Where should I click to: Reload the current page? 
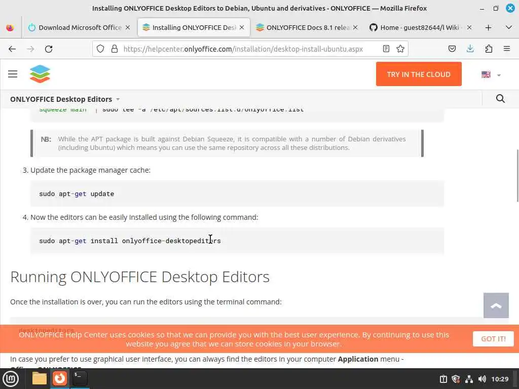click(x=49, y=49)
